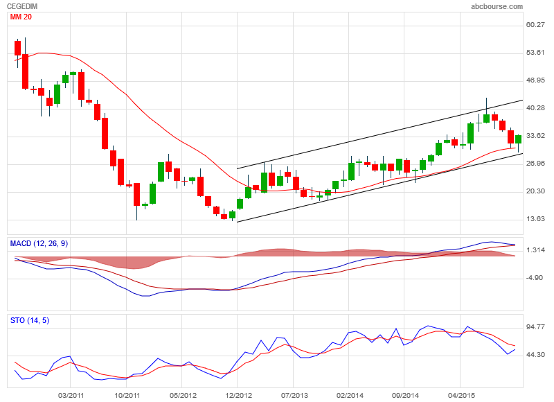This screenshot has width=554, height=402.
Task: Click the 03/2011 date label
Action: pos(71,395)
